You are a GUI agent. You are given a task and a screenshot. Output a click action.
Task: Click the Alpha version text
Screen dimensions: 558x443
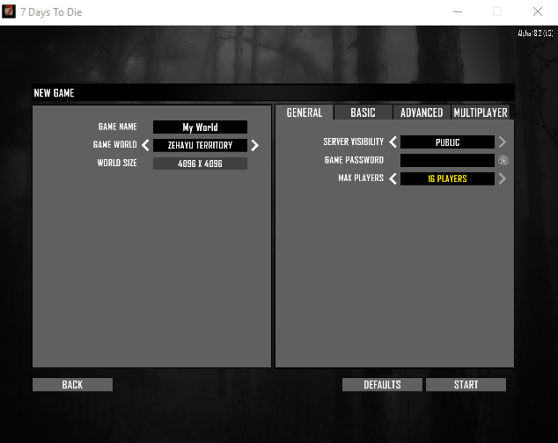[x=535, y=33]
